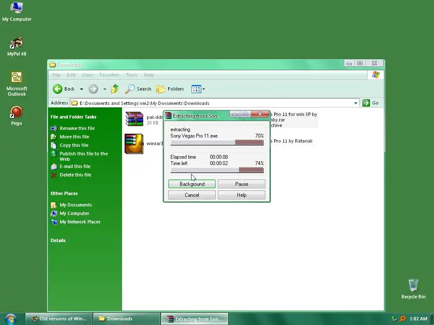Screen dimensions: 434x325
Task: Collapse the File and Folder Tasks section
Action: click(73, 117)
